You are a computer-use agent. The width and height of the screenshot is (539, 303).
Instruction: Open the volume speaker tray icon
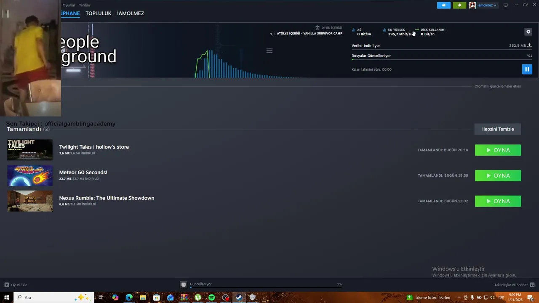pos(493,298)
